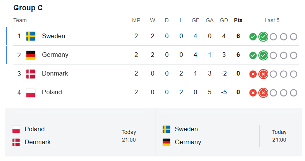Viewport: 305px width, 161px height.
Task: Select Poland's first red loss icon
Action: [x=253, y=93]
